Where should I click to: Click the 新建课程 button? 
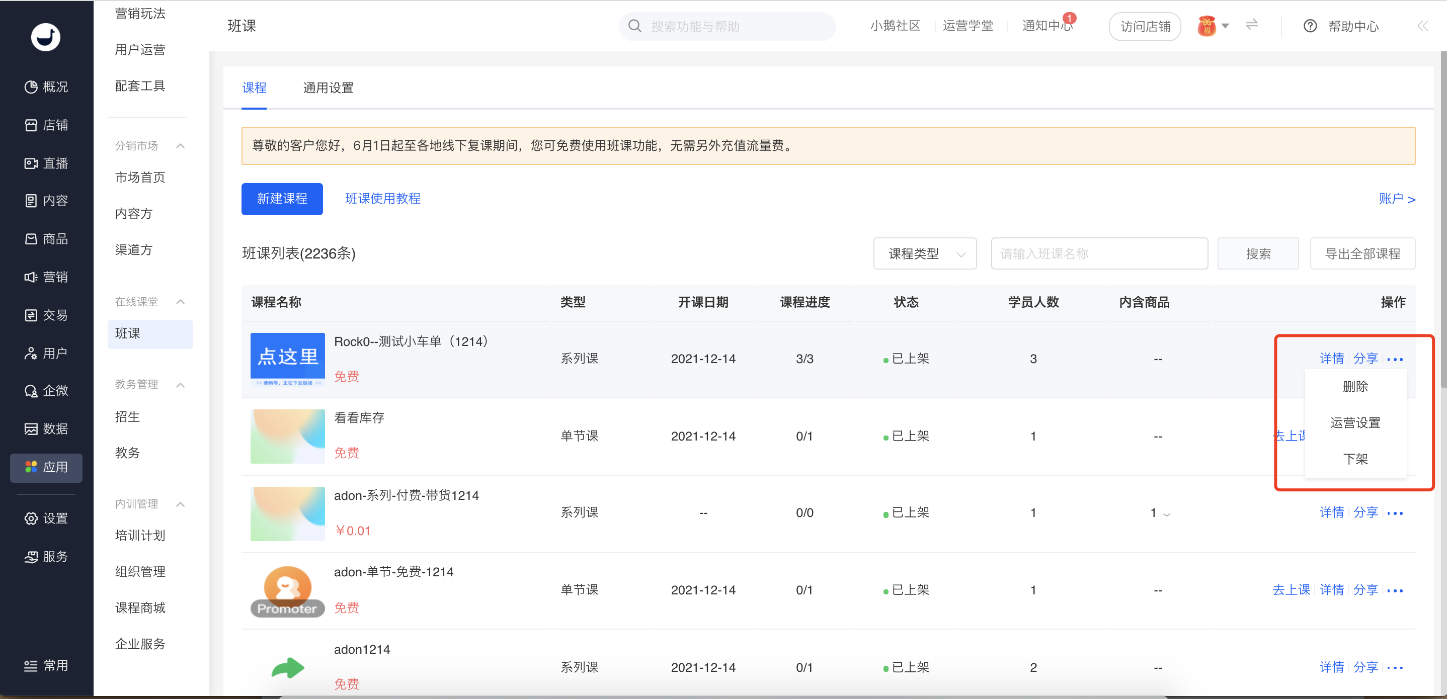tap(282, 199)
